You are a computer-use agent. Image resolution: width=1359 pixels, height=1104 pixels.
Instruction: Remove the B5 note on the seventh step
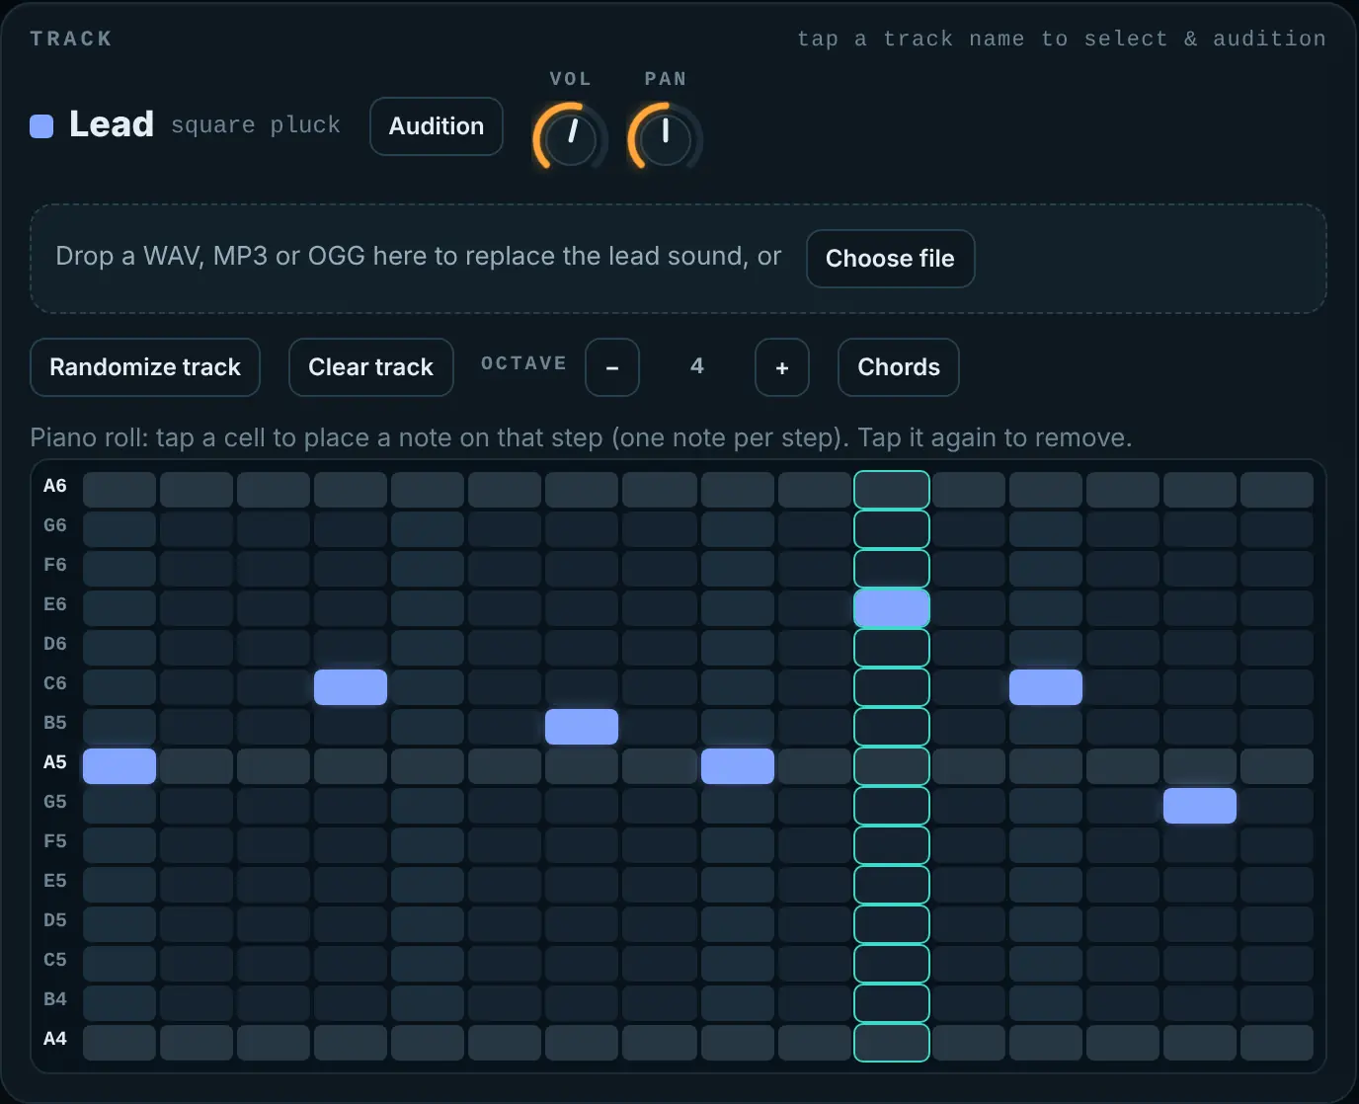(582, 727)
